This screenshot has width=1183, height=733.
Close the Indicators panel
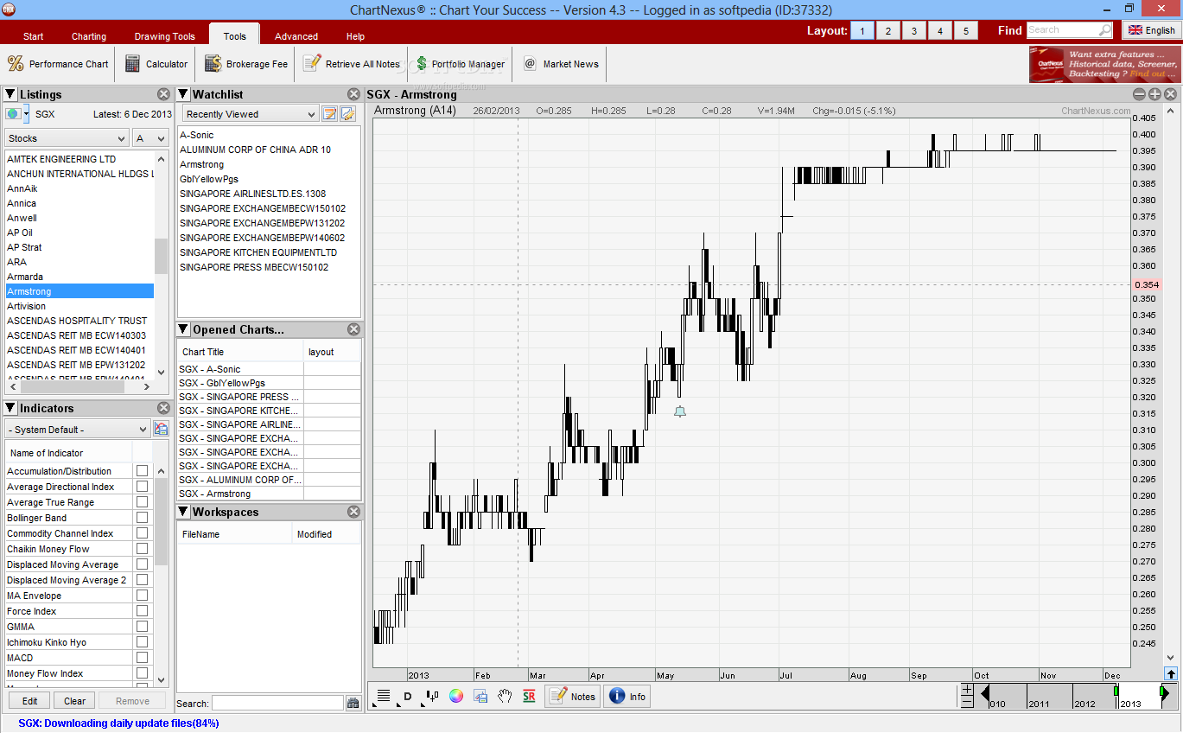(163, 408)
